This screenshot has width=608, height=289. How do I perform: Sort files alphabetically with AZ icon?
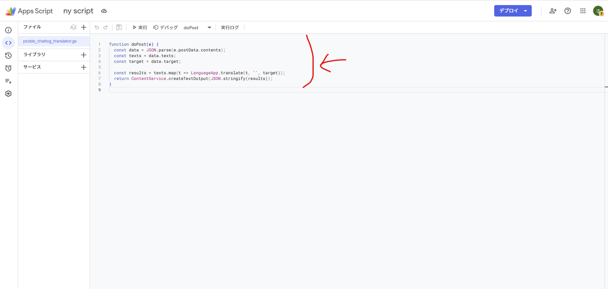coord(73,27)
